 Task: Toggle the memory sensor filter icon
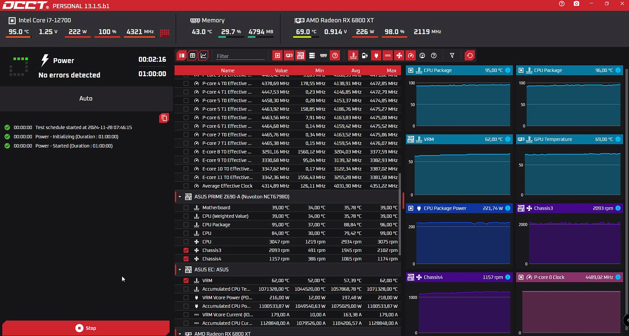[324, 55]
